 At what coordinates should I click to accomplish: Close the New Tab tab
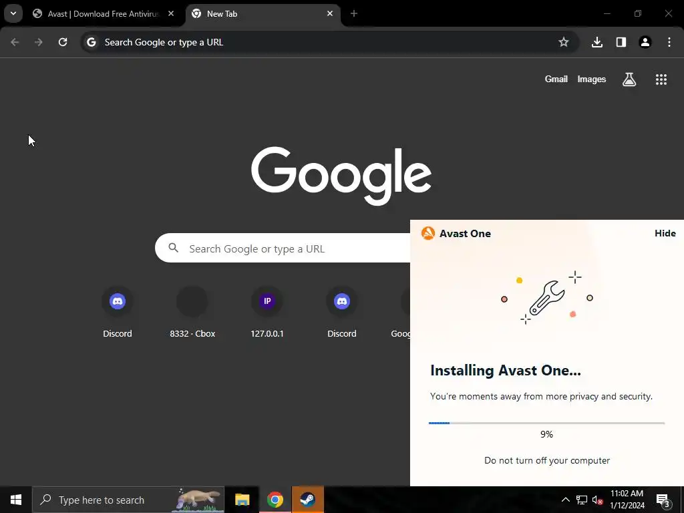pos(330,13)
